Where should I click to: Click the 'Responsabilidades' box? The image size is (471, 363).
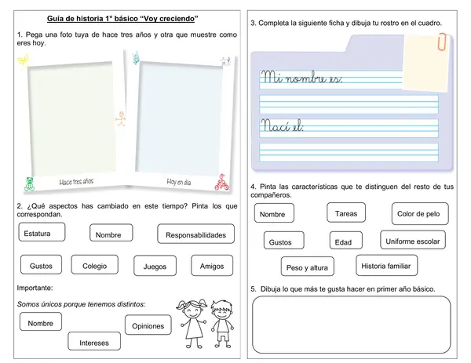[195, 234]
